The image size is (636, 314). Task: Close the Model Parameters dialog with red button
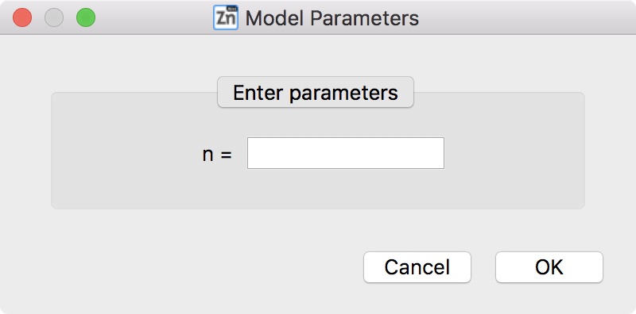click(22, 17)
